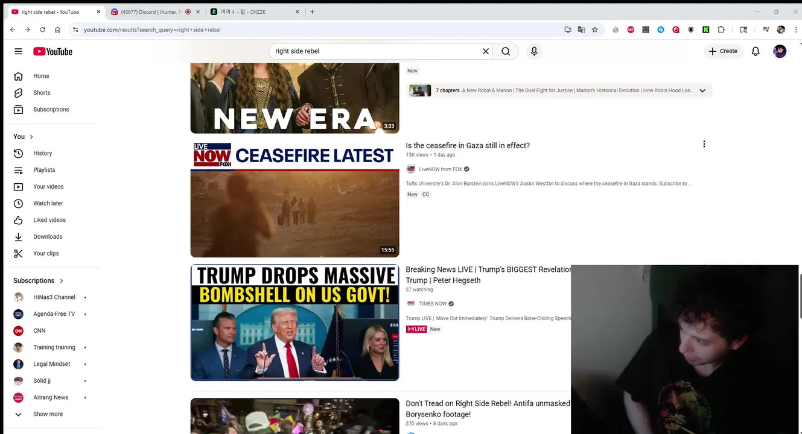Open Chrome profile avatar in toolbar
802x434 pixels.
pyautogui.click(x=781, y=30)
